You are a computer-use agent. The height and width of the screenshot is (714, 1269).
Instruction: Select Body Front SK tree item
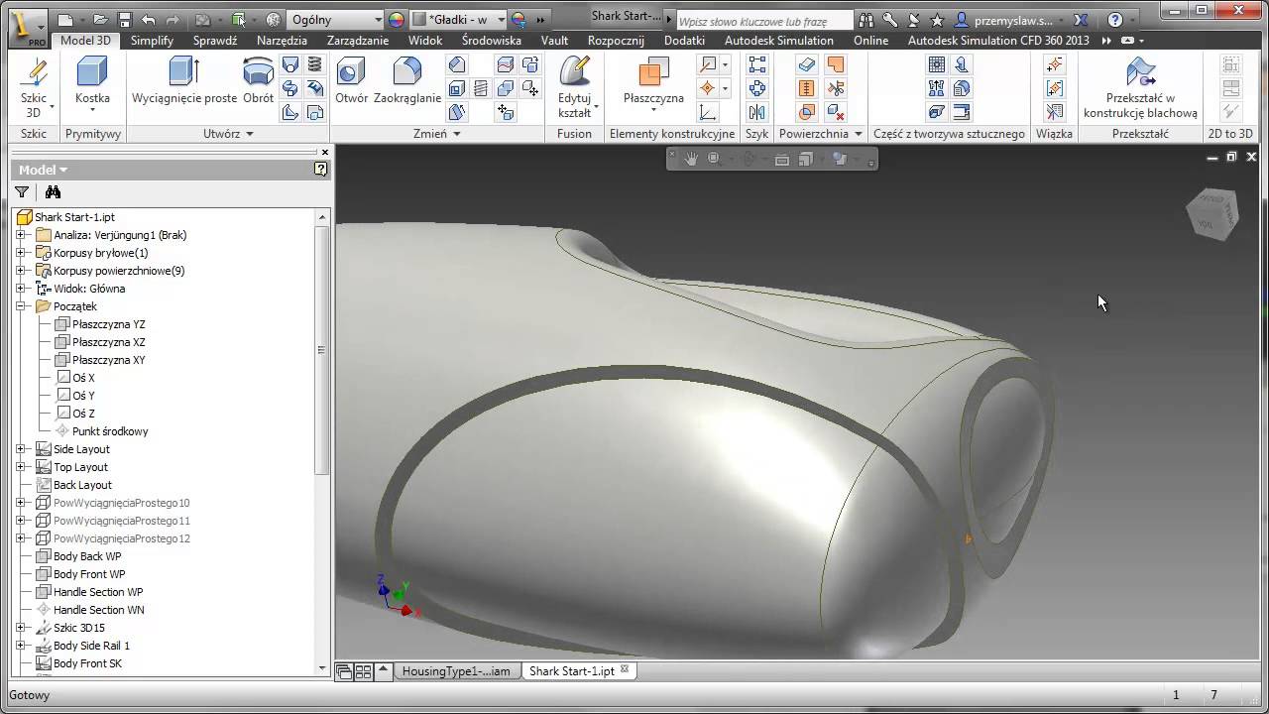[87, 663]
